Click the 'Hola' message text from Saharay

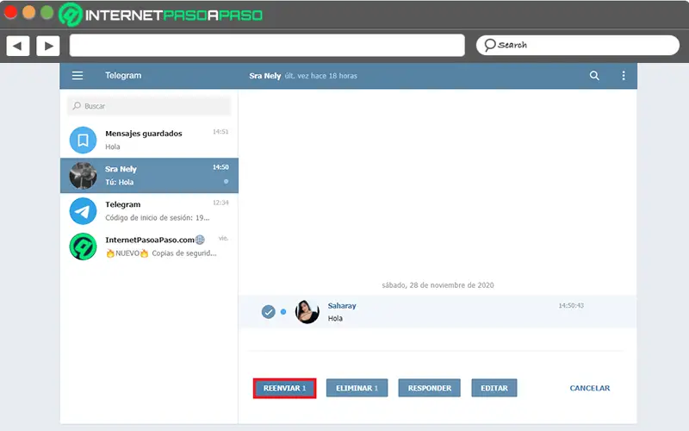pyautogui.click(x=335, y=318)
